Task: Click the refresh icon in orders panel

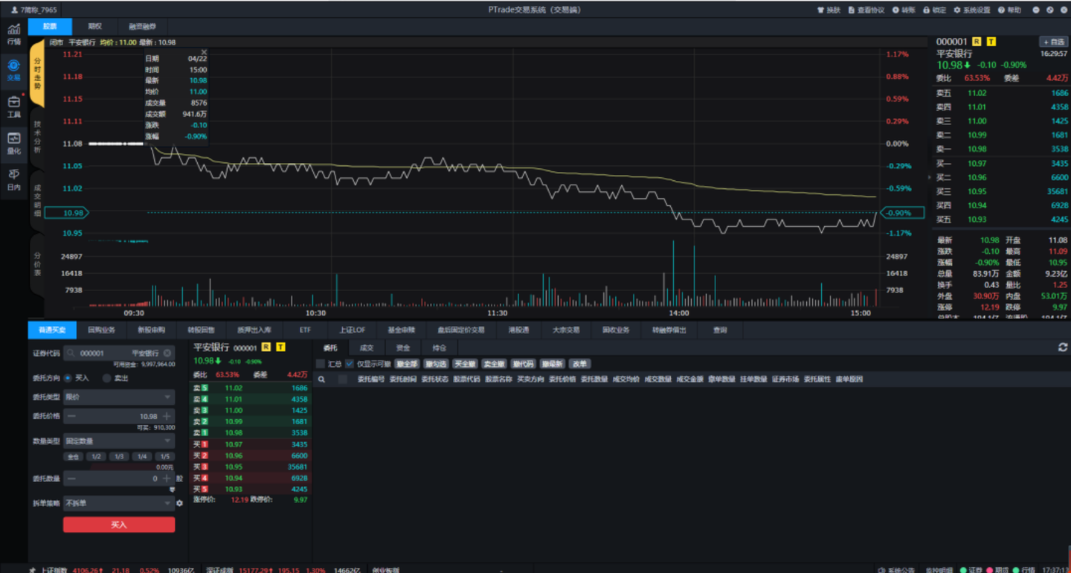Action: tap(1063, 348)
